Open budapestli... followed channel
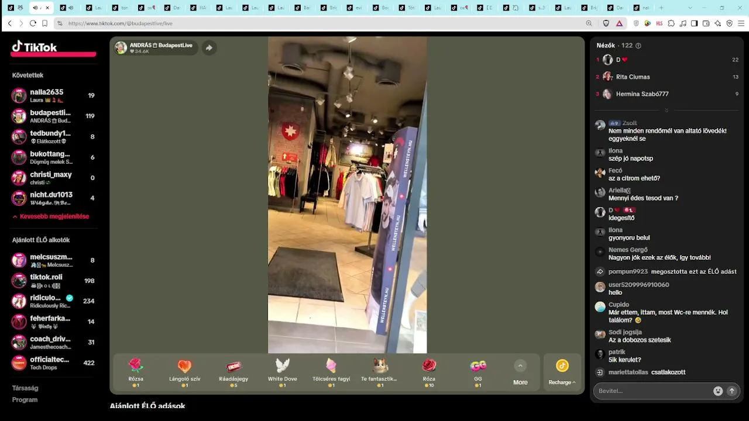749x421 pixels. click(53, 116)
